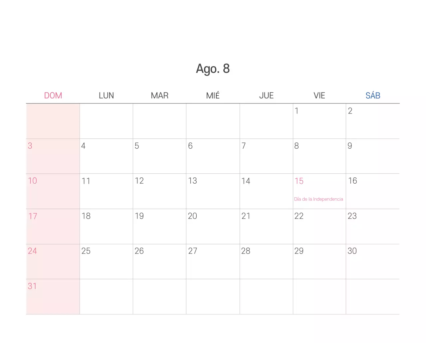Select the DOM column header
Image resolution: width=426 pixels, height=343 pixels.
(53, 95)
